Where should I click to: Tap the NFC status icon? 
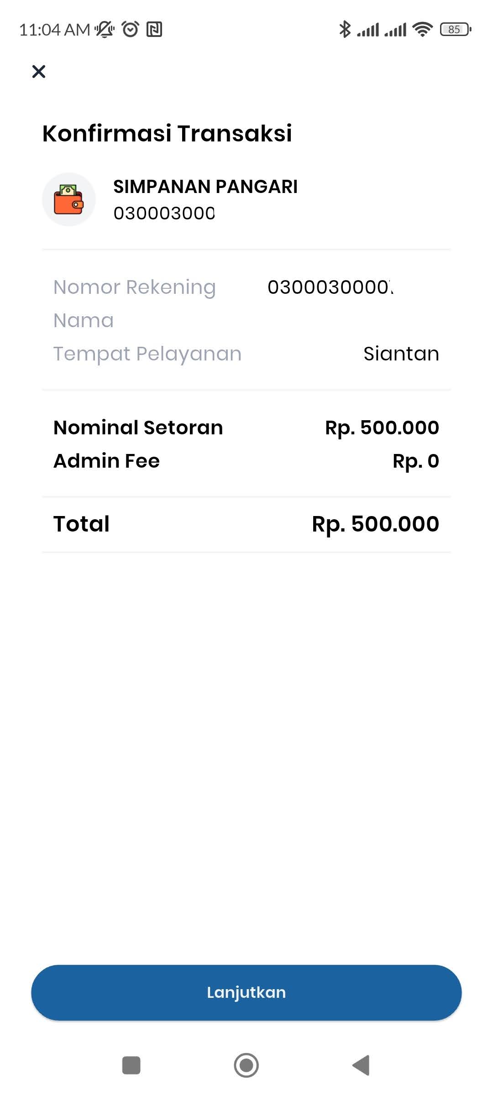coord(154,29)
